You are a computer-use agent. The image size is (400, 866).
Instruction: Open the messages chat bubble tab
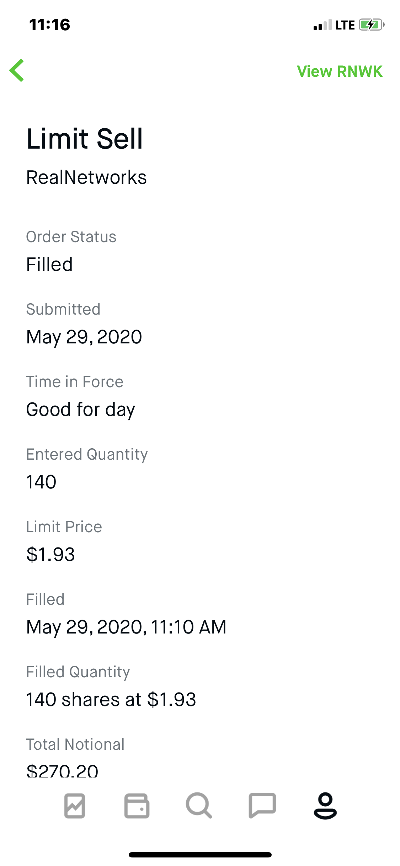[x=262, y=806]
